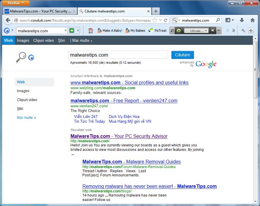Open the Viễn Liên 247 sitelink

point(86,116)
